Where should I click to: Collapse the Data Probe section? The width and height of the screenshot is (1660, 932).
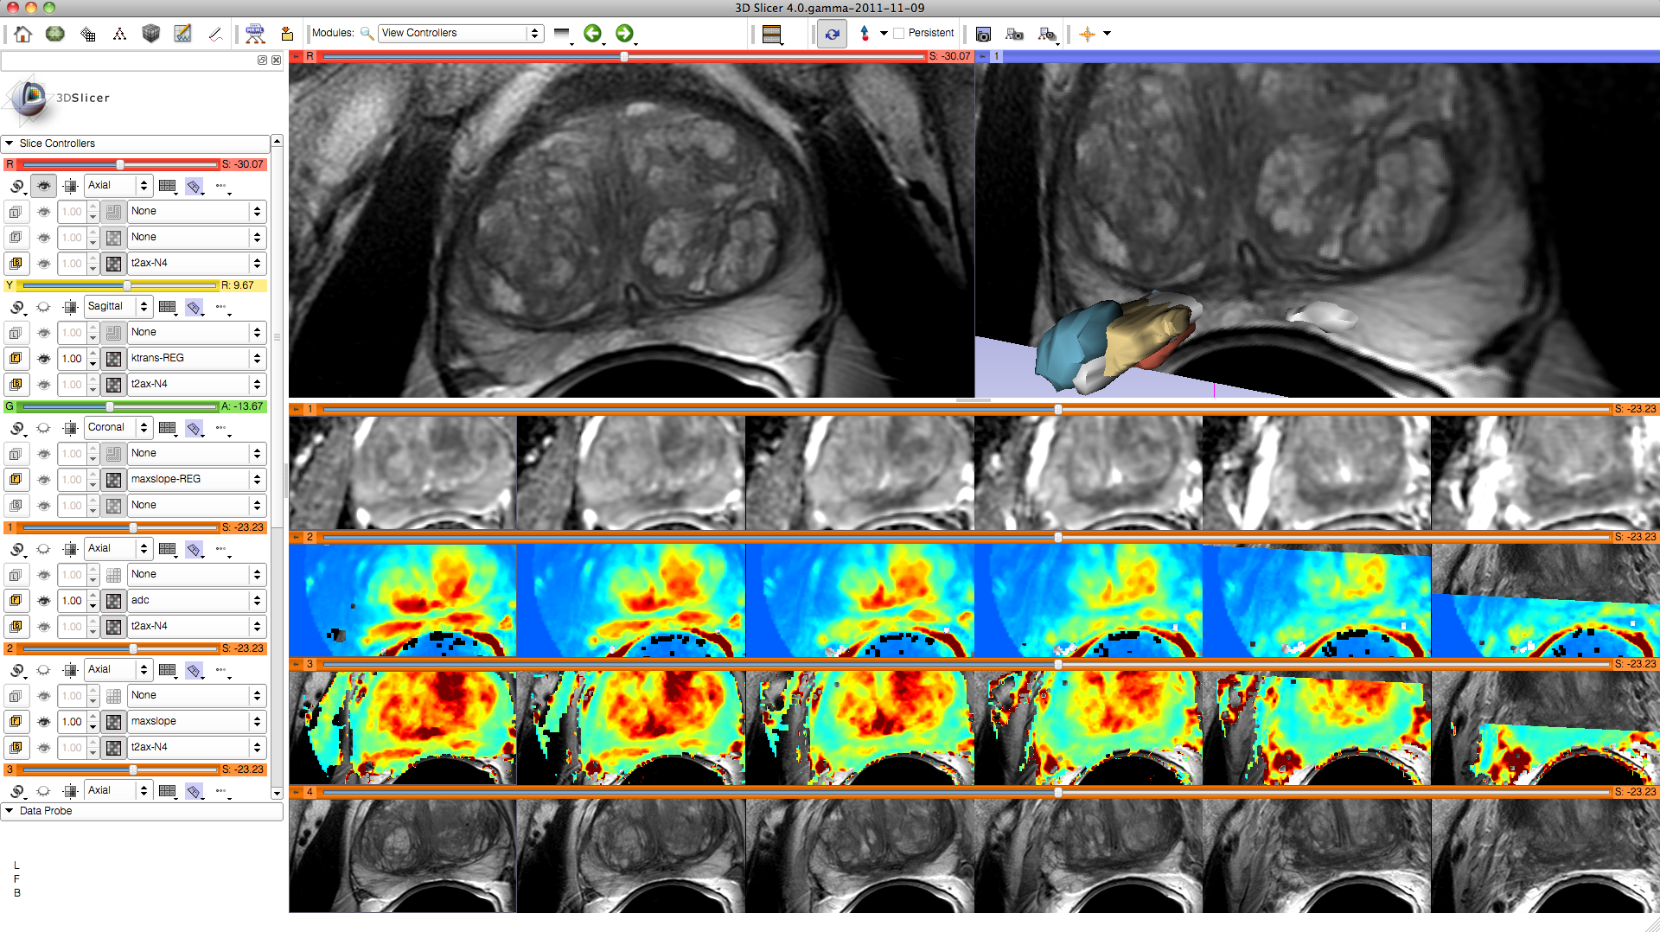pos(10,811)
